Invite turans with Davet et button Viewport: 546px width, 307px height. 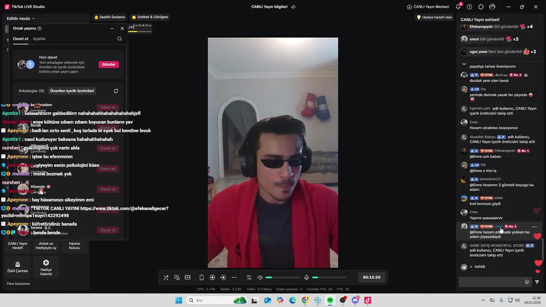pos(108,230)
